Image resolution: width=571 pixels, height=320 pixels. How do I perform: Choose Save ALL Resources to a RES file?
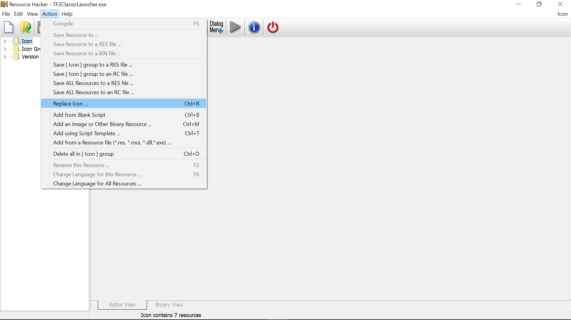pyautogui.click(x=123, y=83)
